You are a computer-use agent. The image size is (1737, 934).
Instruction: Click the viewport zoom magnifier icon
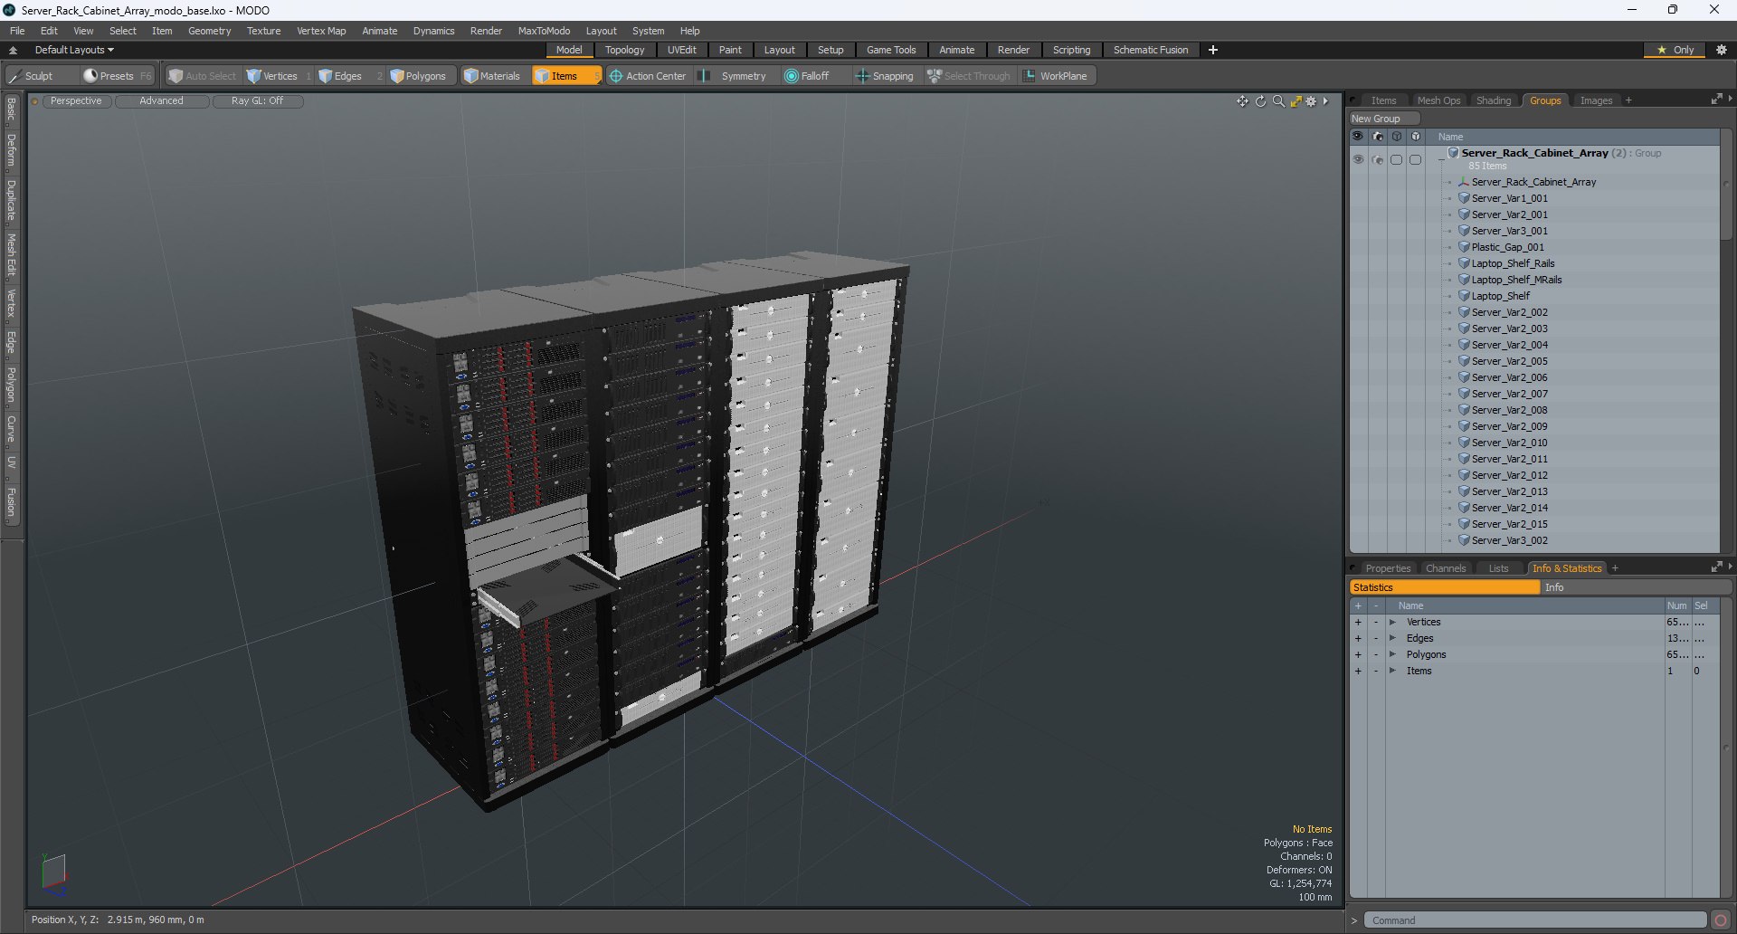(x=1278, y=101)
